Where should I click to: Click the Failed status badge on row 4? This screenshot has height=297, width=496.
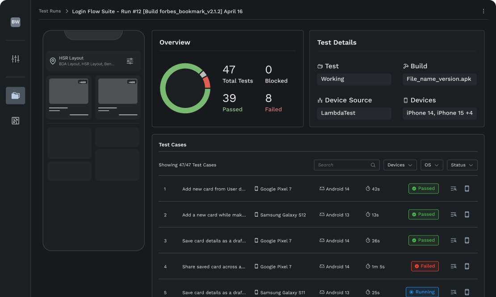425,266
